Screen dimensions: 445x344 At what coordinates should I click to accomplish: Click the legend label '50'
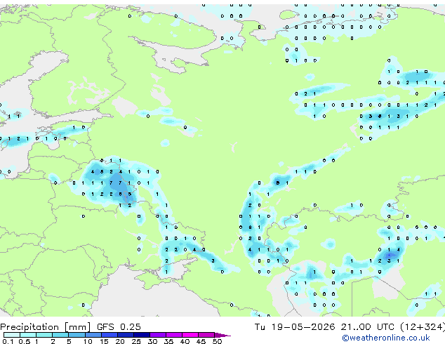(x=218, y=341)
